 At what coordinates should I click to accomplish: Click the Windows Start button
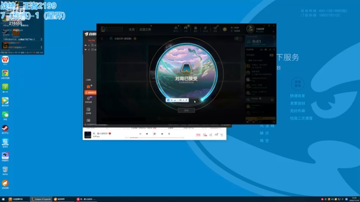point(3,199)
